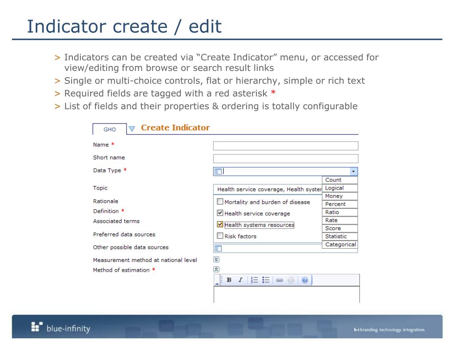Click the insert hyperlink icon

279,280
